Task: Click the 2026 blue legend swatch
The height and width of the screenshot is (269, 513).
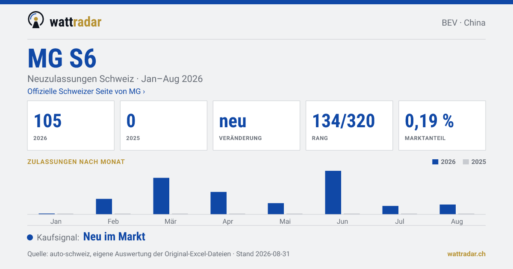Action: coord(436,162)
